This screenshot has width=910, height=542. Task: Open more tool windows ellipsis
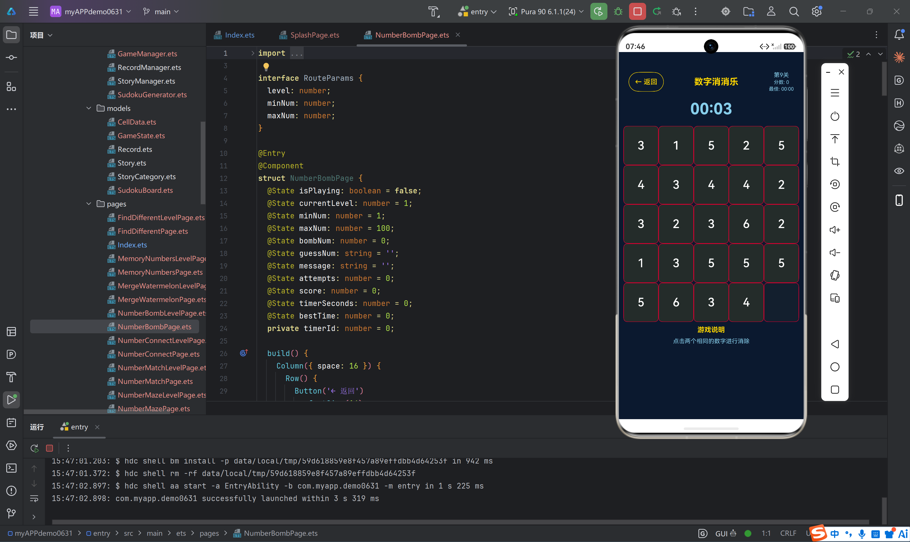[11, 109]
